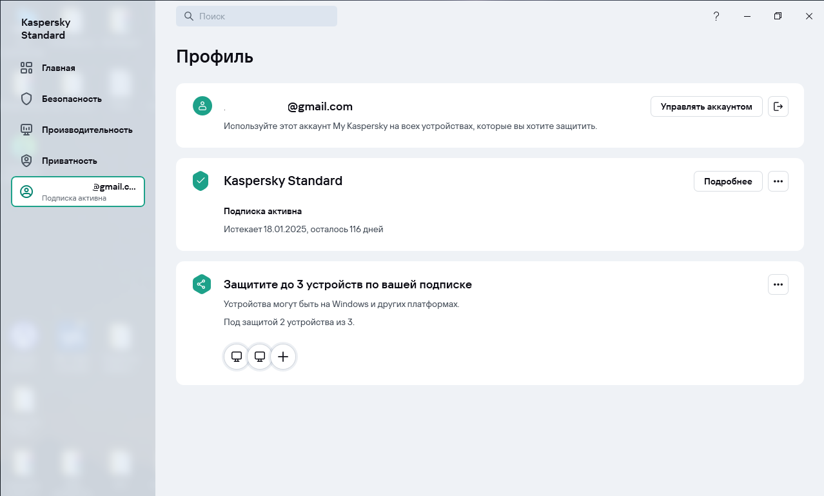
Task: Click the Безопасность shield icon
Action: (x=26, y=99)
